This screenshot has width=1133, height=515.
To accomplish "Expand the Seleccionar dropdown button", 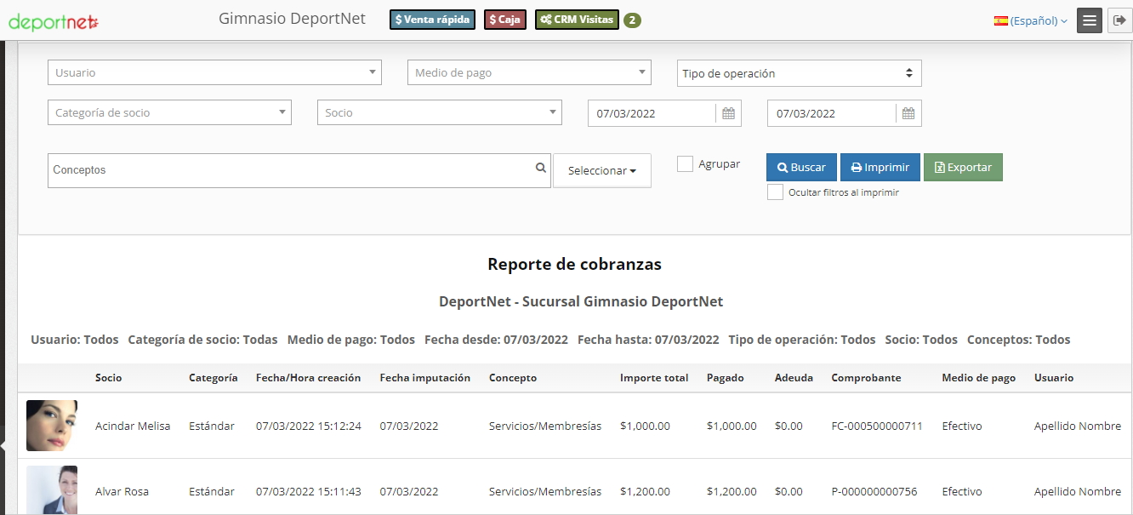I will 601,170.
